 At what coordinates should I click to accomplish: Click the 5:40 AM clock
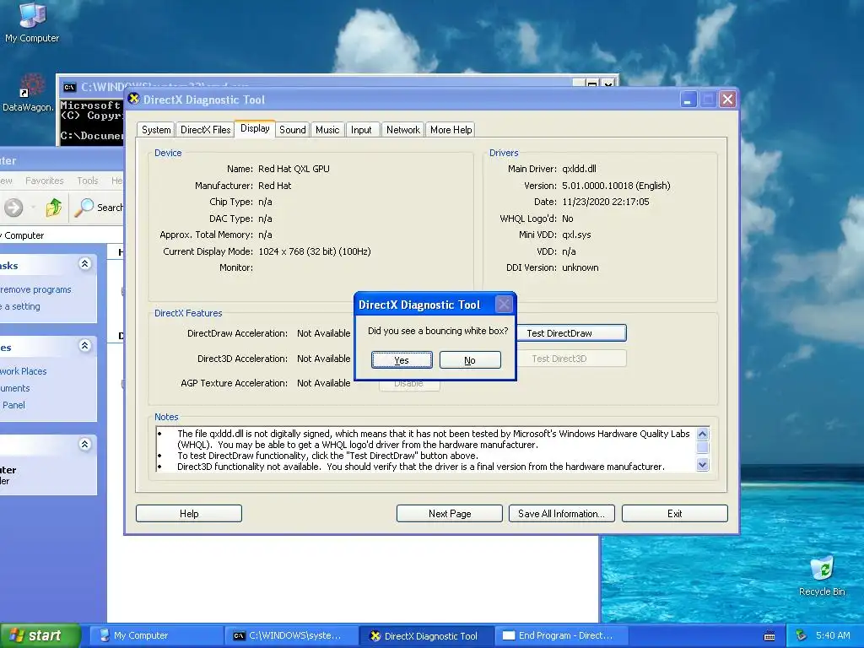pyautogui.click(x=833, y=635)
